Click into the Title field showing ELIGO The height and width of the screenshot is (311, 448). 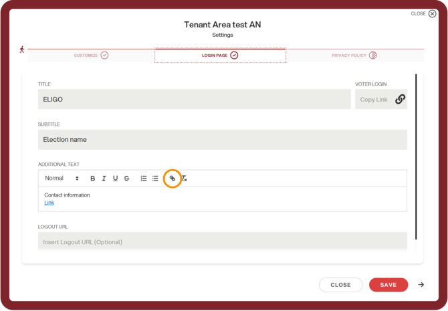click(195, 99)
